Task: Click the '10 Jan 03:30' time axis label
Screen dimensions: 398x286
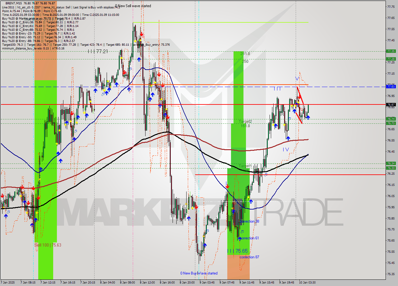Action: pyautogui.click(x=307, y=283)
